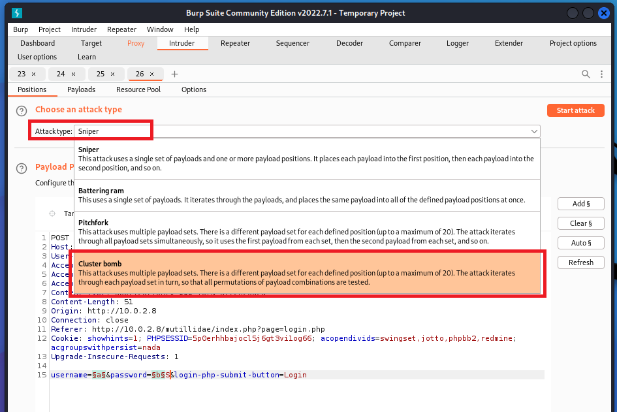Collapse the Attack type dropdown arrow
This screenshot has height=412, width=617.
(534, 131)
